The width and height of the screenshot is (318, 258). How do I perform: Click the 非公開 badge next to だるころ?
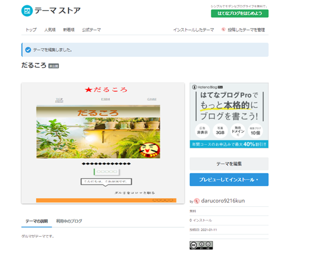point(53,66)
